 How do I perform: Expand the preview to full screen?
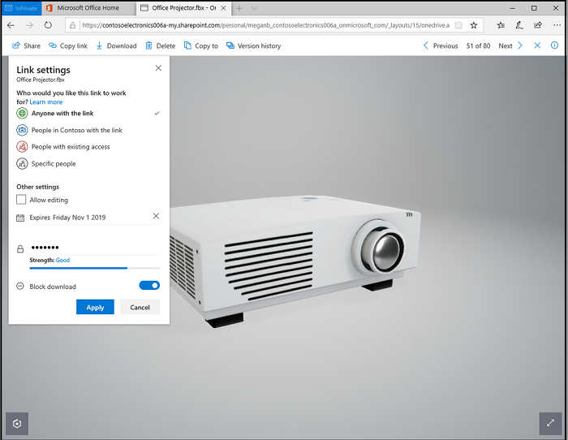tap(550, 423)
